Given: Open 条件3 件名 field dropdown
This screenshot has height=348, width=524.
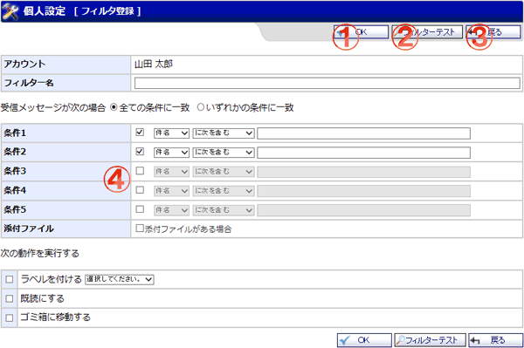Looking at the screenshot, I should pyautogui.click(x=171, y=172).
